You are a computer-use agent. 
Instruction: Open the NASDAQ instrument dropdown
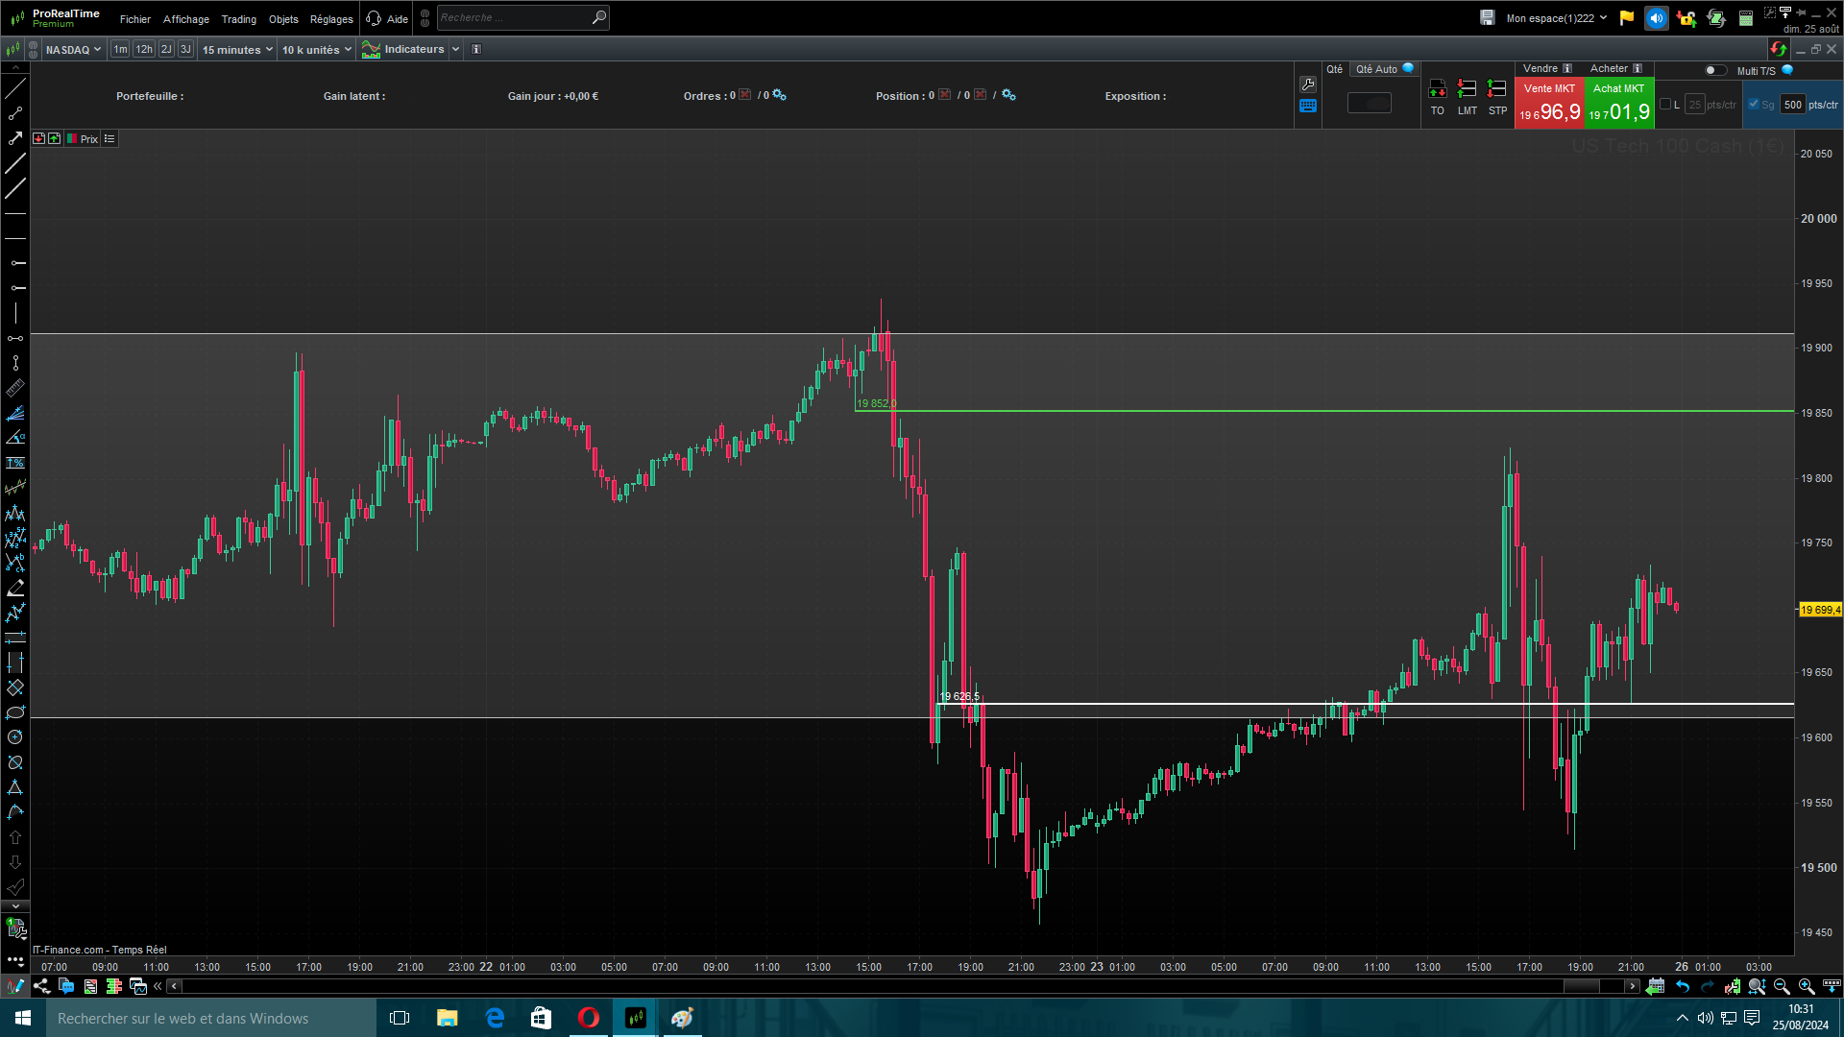click(73, 50)
